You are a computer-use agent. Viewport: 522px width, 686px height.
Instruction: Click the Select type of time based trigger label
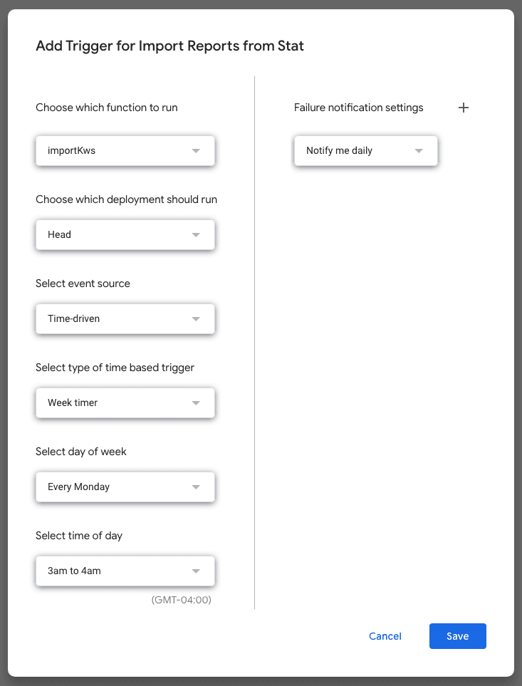click(115, 368)
